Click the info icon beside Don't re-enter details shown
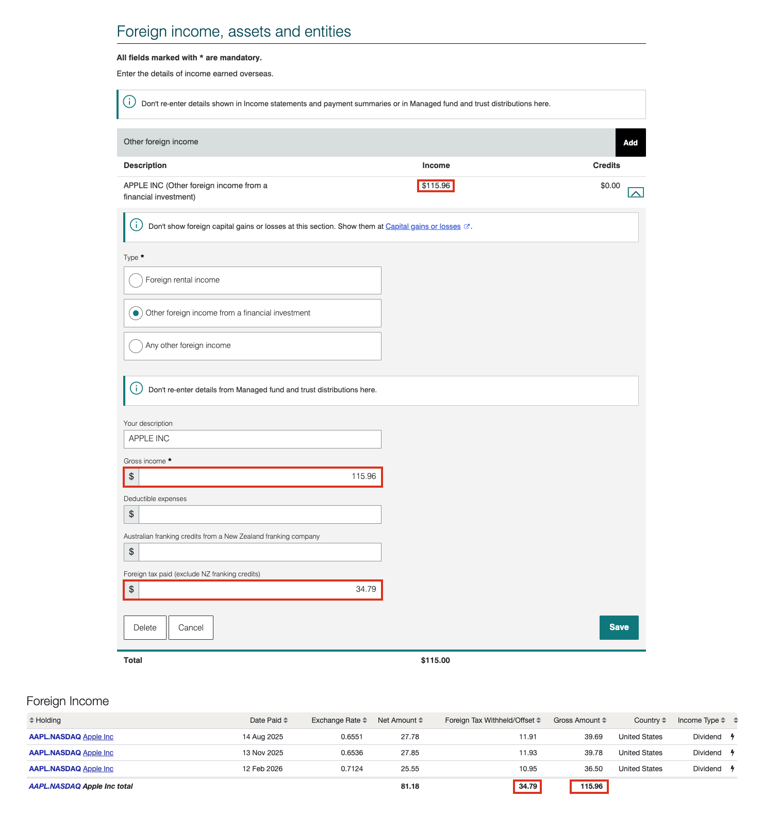 pyautogui.click(x=129, y=102)
